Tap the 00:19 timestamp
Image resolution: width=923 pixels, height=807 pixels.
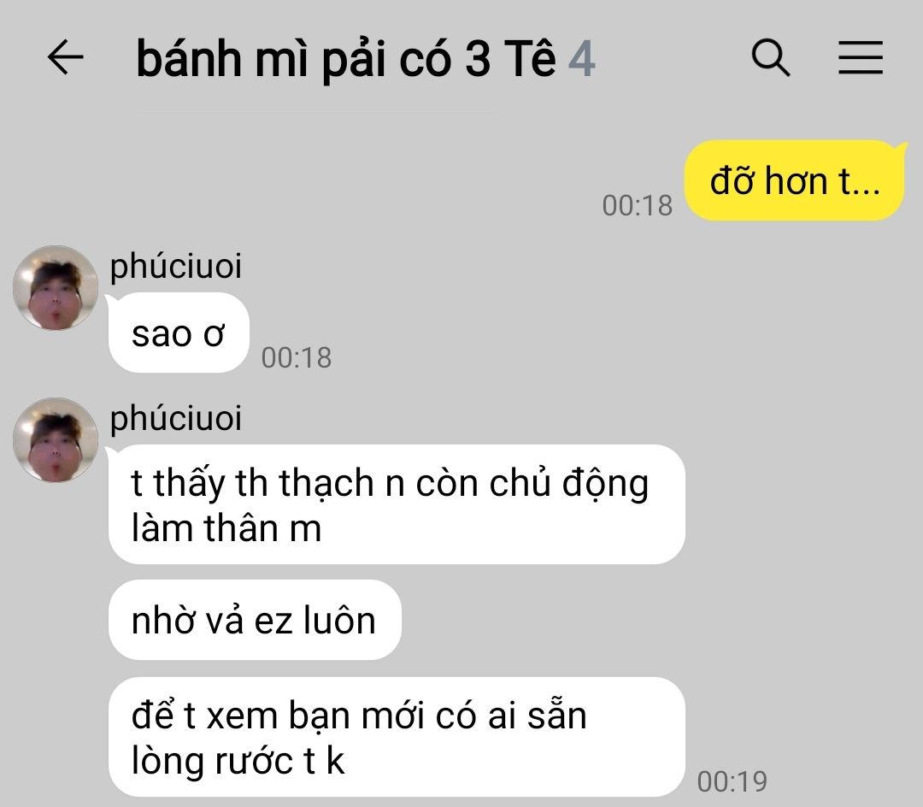pyautogui.click(x=732, y=781)
